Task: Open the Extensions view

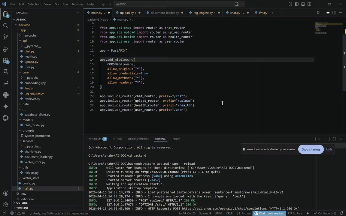Action: pyautogui.click(x=5, y=60)
